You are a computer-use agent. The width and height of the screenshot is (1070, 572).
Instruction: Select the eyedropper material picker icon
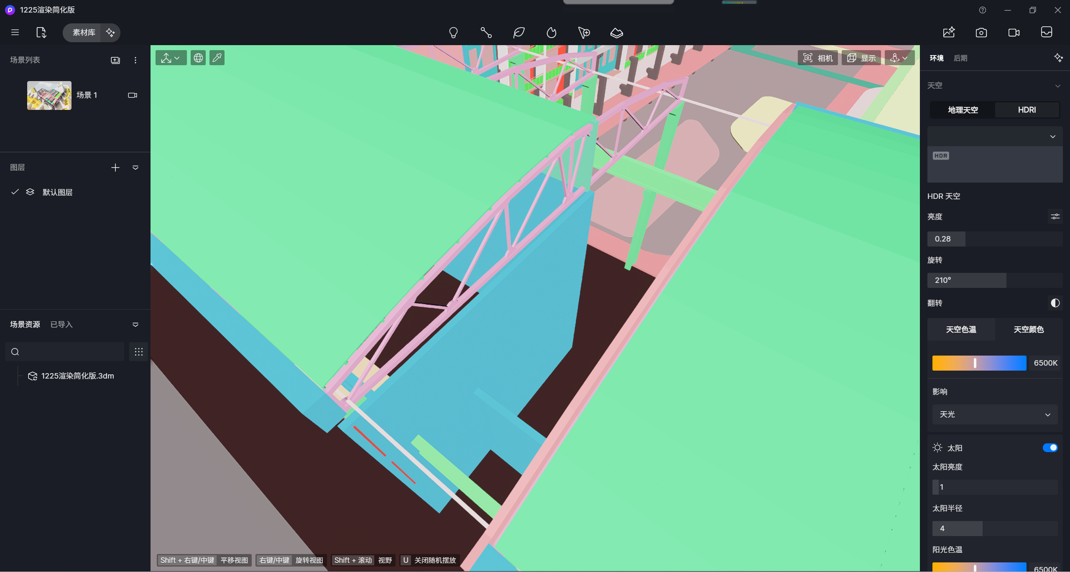217,58
